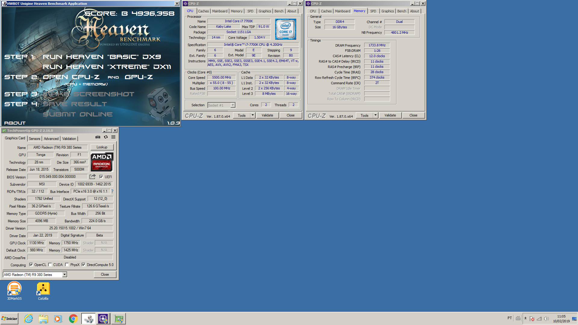
Task: Click About in Heaven benchmark app
Action: coord(15,123)
